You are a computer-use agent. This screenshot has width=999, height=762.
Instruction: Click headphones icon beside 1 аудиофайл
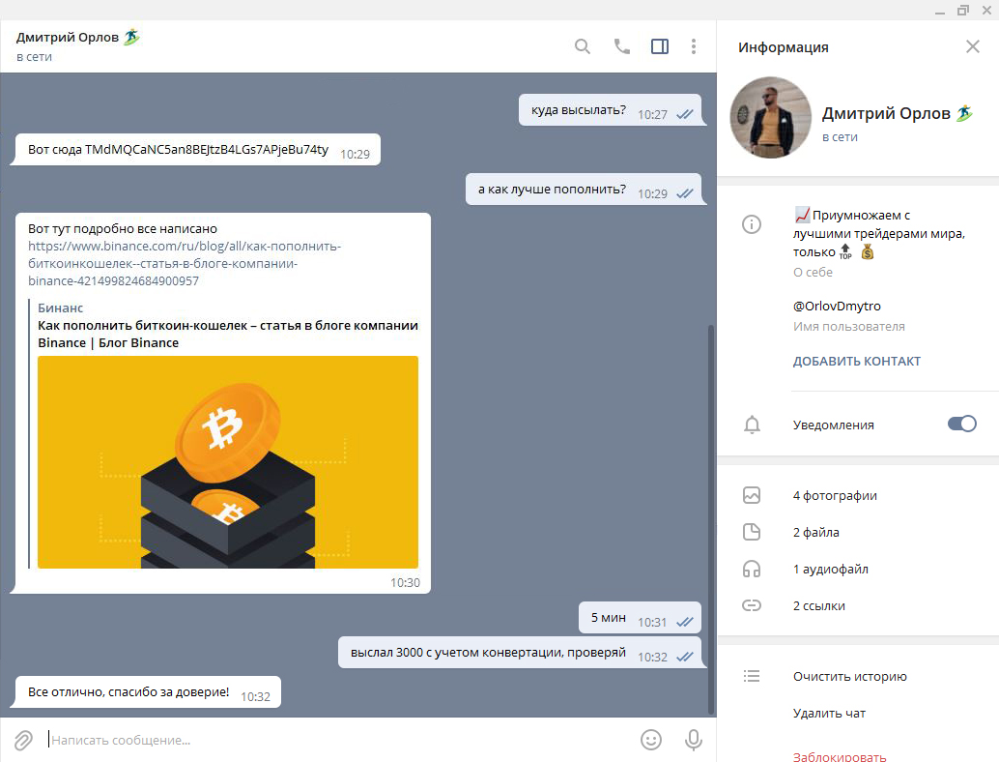pyautogui.click(x=752, y=569)
